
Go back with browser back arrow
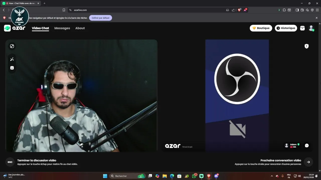[4, 10]
